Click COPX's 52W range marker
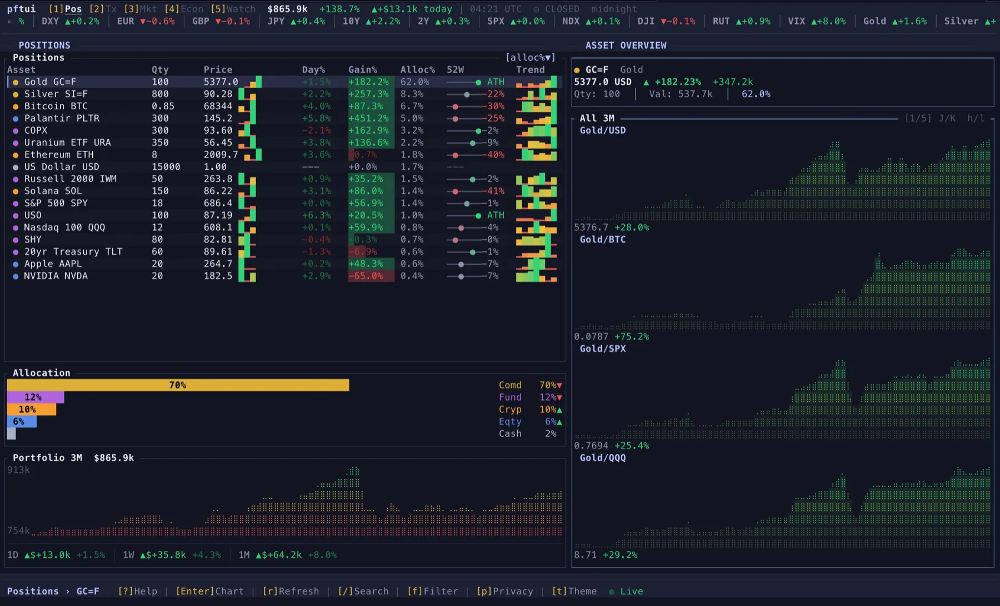Screen dimensions: 1000x606 point(478,131)
